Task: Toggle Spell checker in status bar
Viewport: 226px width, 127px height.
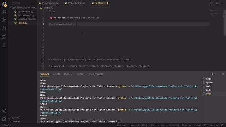Action: pos(197,125)
